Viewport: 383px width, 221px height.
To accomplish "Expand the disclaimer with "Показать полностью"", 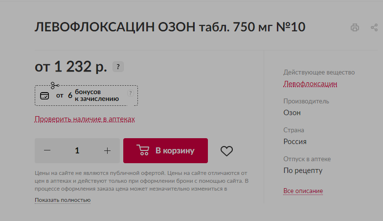I will tap(63, 200).
